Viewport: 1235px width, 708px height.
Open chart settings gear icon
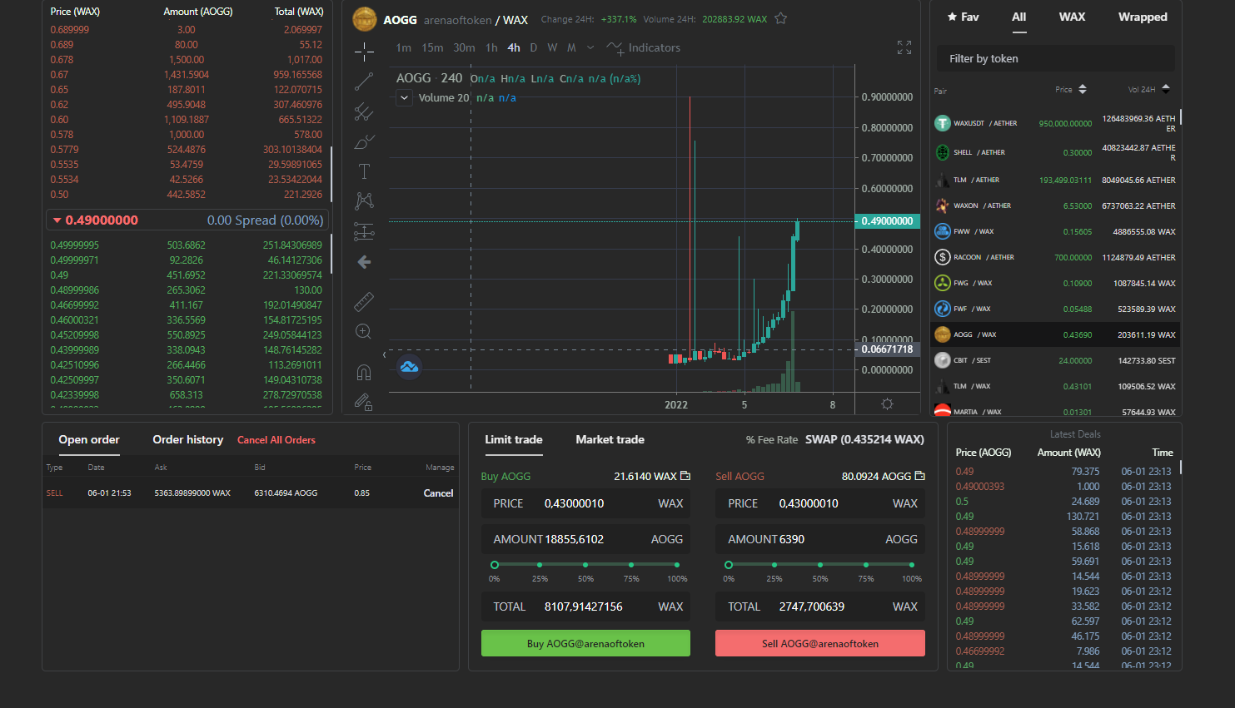pyautogui.click(x=887, y=404)
